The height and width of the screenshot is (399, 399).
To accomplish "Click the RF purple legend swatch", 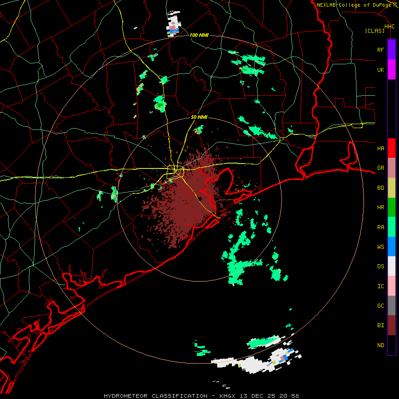I will [391, 50].
